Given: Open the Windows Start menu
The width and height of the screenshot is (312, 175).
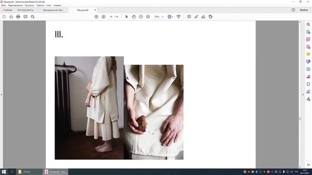Looking at the screenshot, I should 3,172.
